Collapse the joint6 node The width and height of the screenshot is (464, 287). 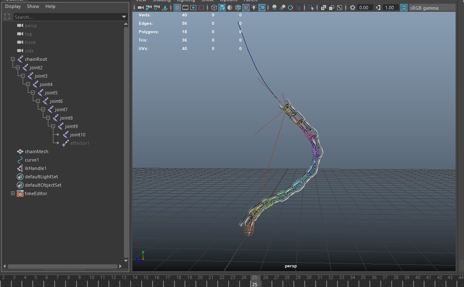tap(38, 101)
